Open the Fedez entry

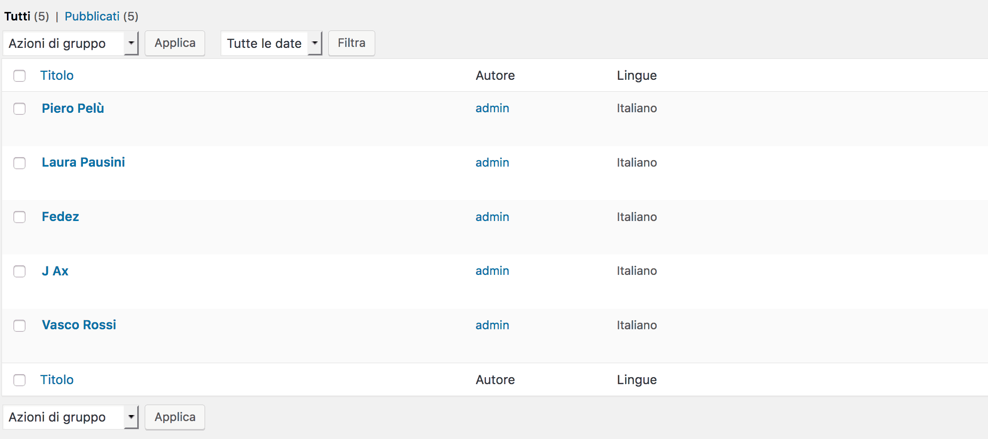(x=60, y=217)
